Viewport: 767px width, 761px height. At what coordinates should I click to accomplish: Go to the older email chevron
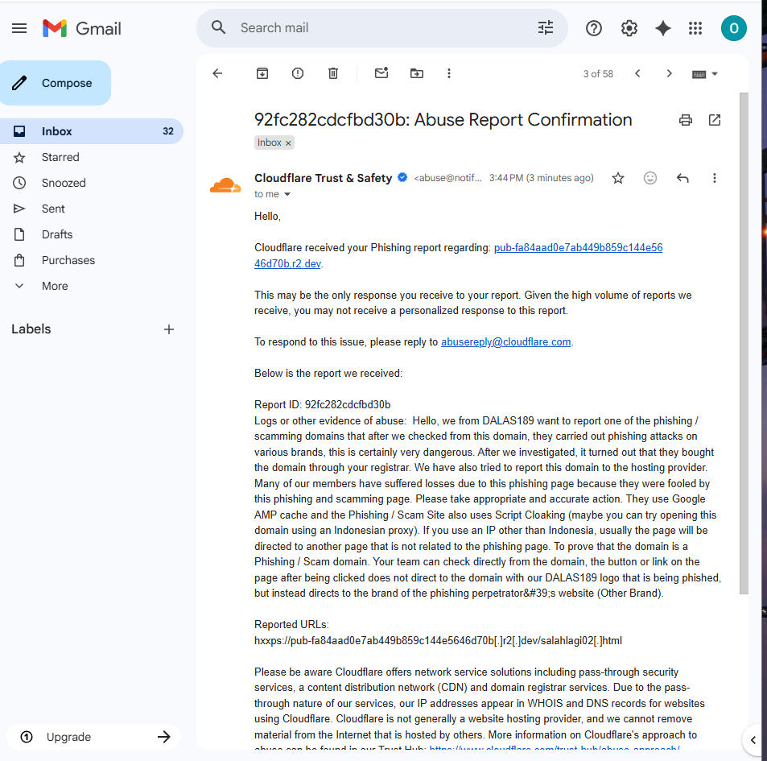click(x=669, y=73)
